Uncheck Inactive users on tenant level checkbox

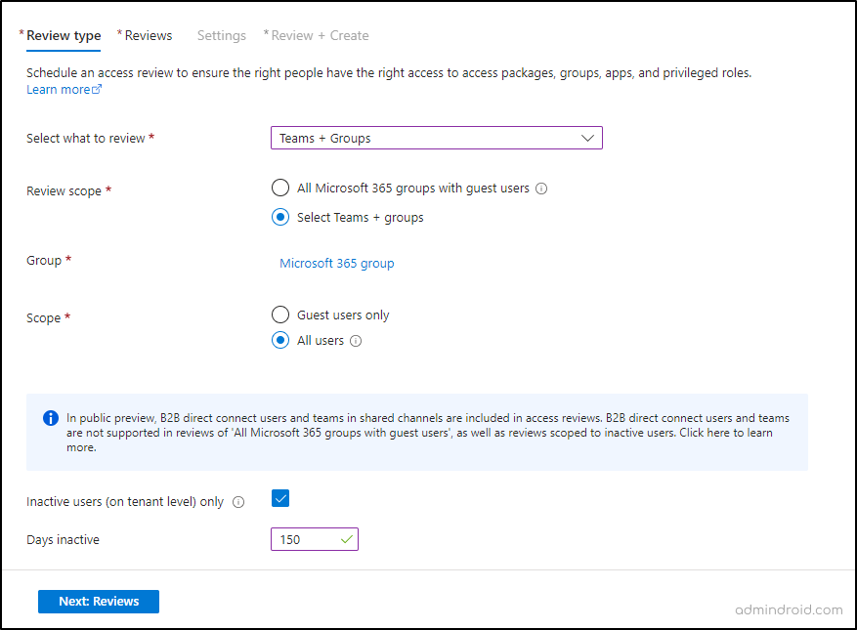280,498
